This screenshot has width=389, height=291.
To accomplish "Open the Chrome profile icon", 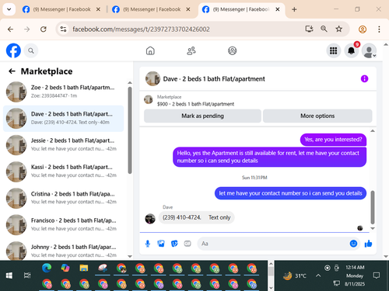I will (x=363, y=29).
